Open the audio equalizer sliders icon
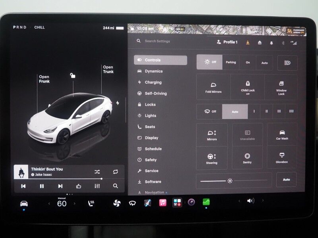Screen dimensions: 318x238 click(97, 186)
